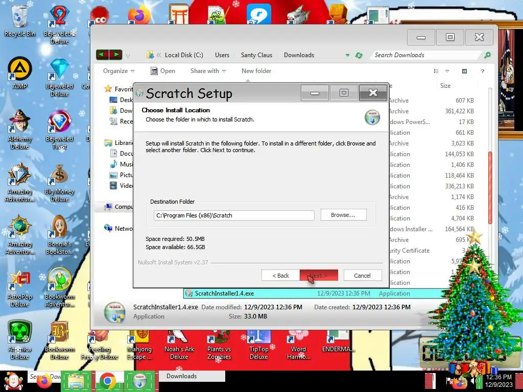
Task: Open the view options dropdown arrow
Action: pos(447,71)
